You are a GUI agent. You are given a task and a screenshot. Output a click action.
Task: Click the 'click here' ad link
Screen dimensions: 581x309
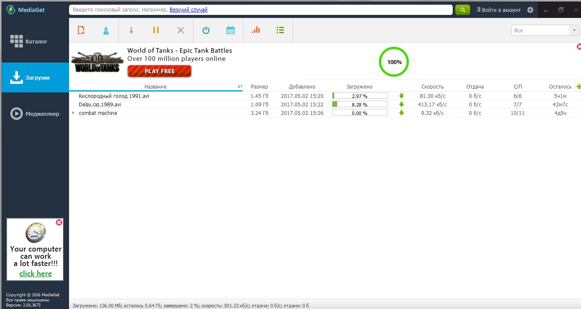click(x=35, y=274)
